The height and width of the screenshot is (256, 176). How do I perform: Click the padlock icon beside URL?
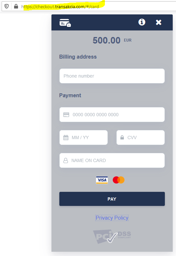point(16,6)
